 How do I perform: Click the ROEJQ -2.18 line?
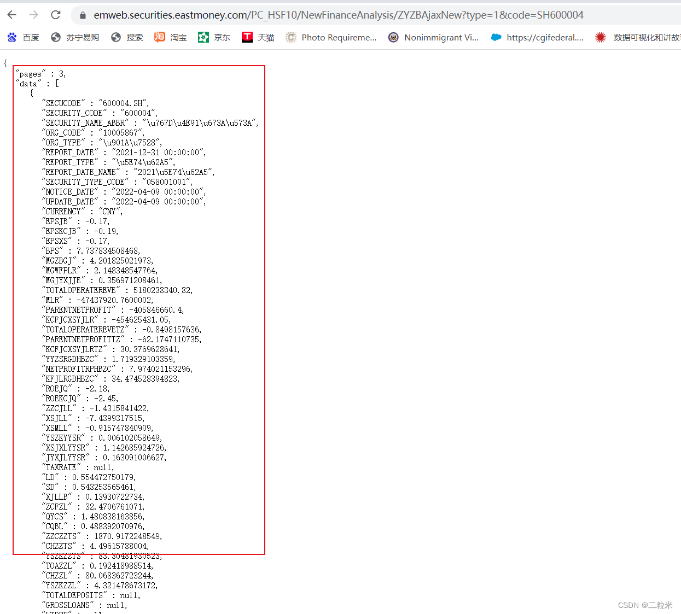[x=76, y=389]
